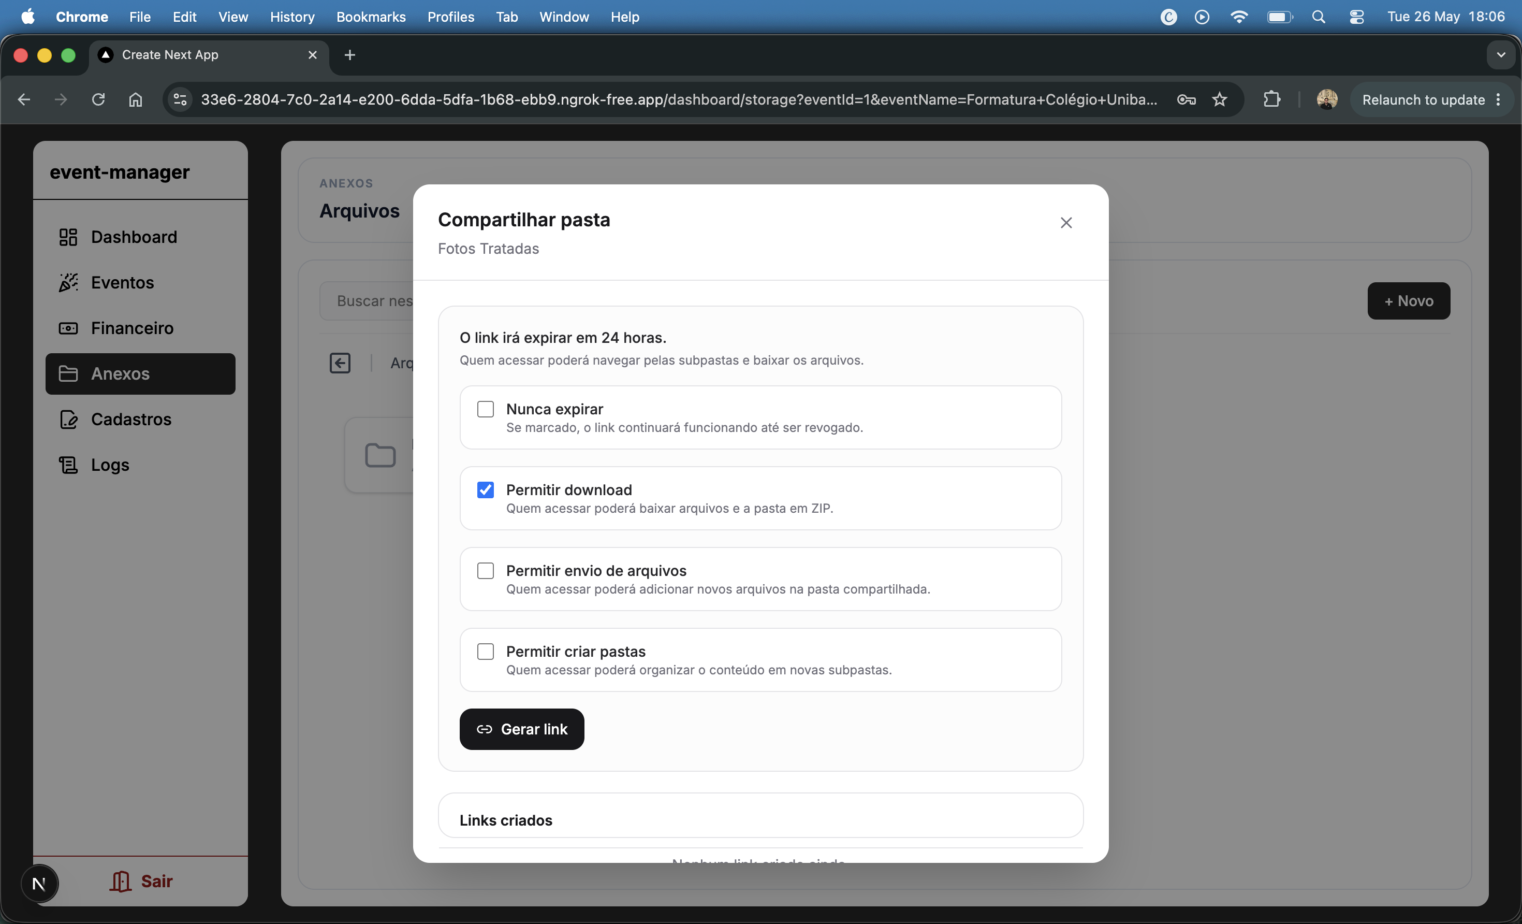
Task: Click the Sair logout button
Action: (x=141, y=880)
